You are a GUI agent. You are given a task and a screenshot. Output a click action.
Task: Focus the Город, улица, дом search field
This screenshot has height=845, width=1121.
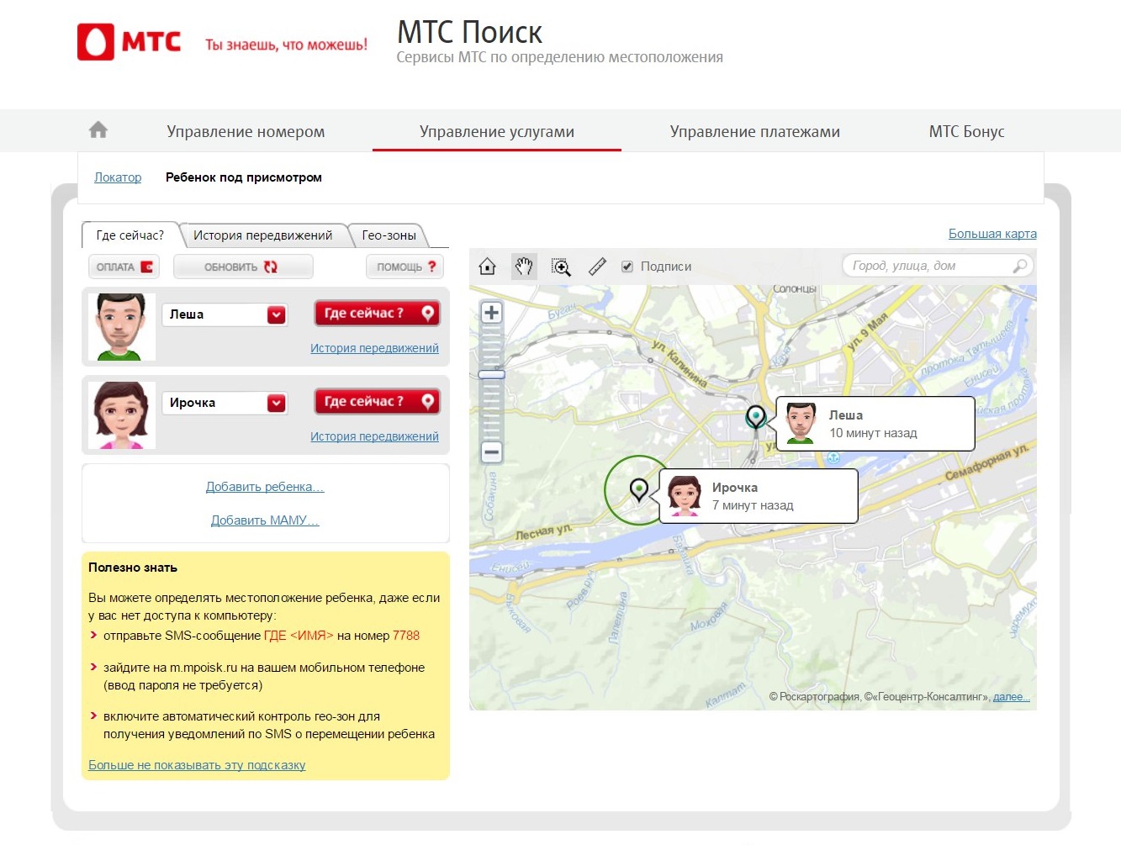938,266
